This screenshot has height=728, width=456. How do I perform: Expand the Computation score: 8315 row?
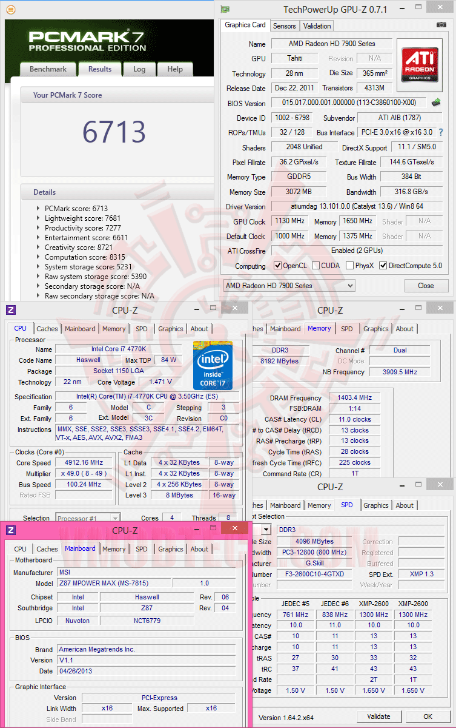click(39, 257)
